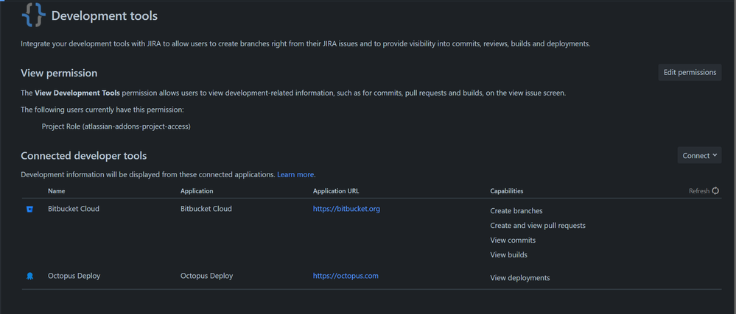Screen dimensions: 736x314
Task: Select the Octopus Deploy name cell
Action: (x=74, y=276)
